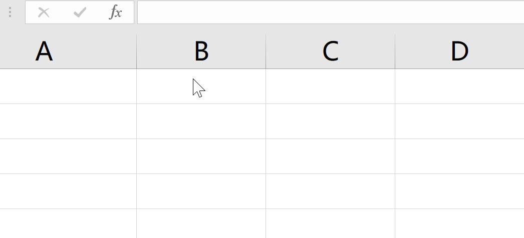This screenshot has width=524, height=238.
Task: Select the column B header
Action: [201, 51]
